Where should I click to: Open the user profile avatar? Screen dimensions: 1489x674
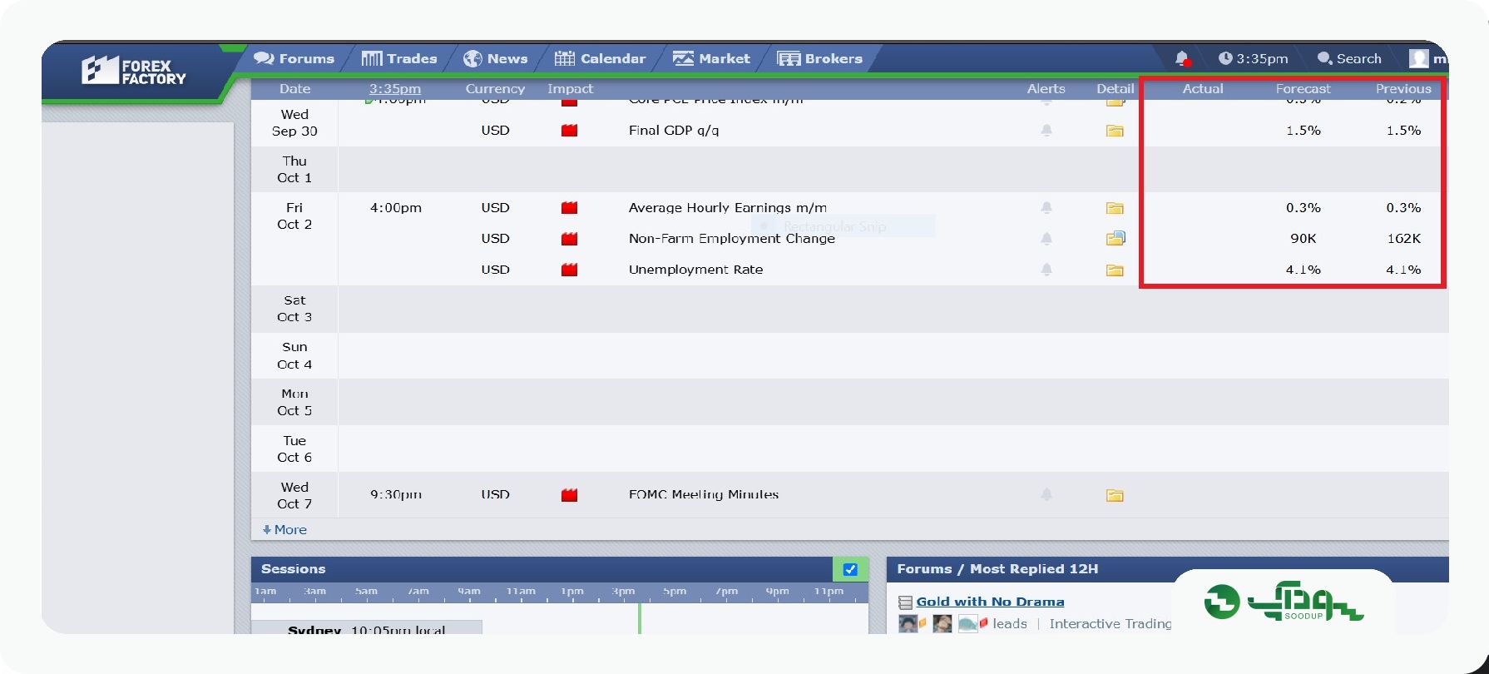pyautogui.click(x=1418, y=58)
